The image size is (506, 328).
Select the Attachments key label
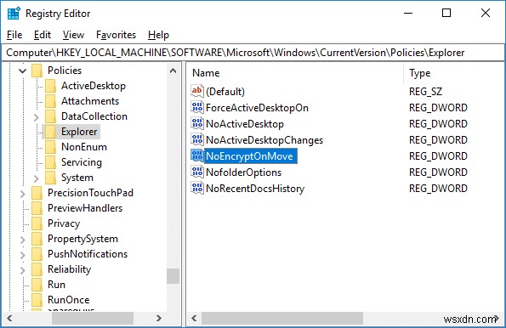coord(90,101)
